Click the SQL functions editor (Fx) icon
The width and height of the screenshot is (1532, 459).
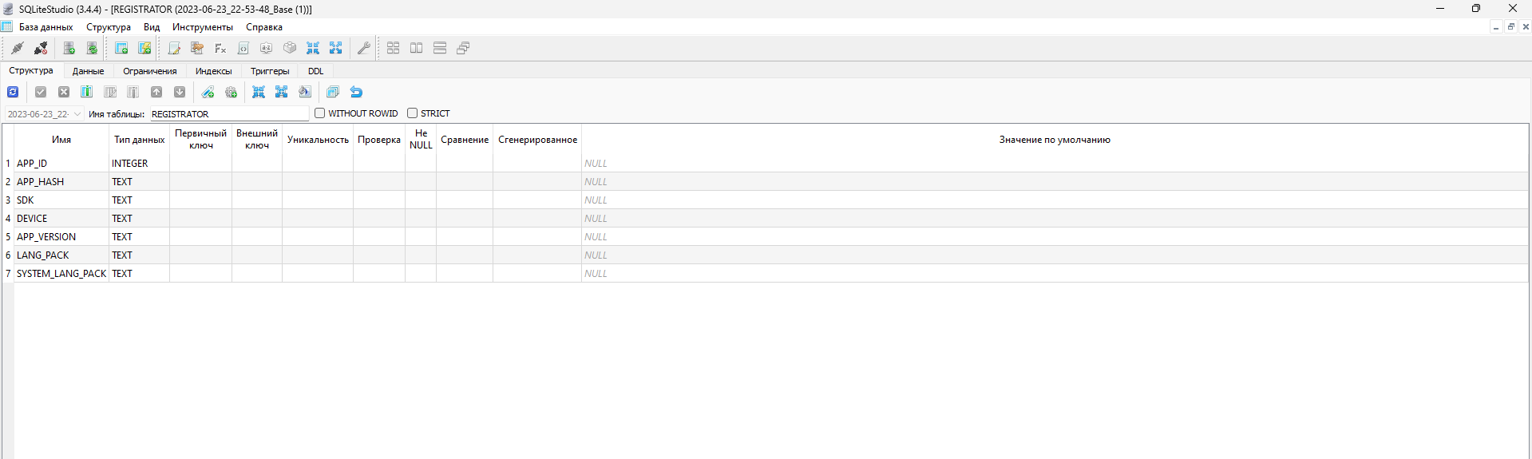point(220,49)
